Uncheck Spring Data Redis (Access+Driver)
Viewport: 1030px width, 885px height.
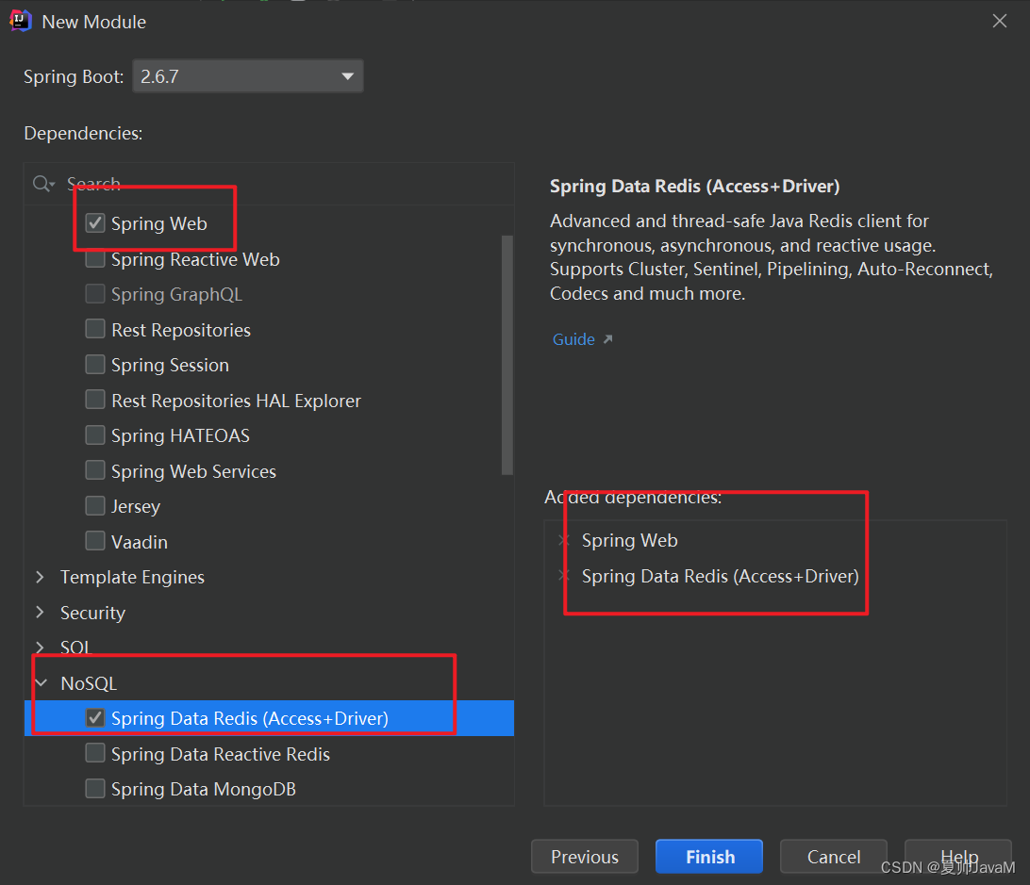[x=95, y=718]
